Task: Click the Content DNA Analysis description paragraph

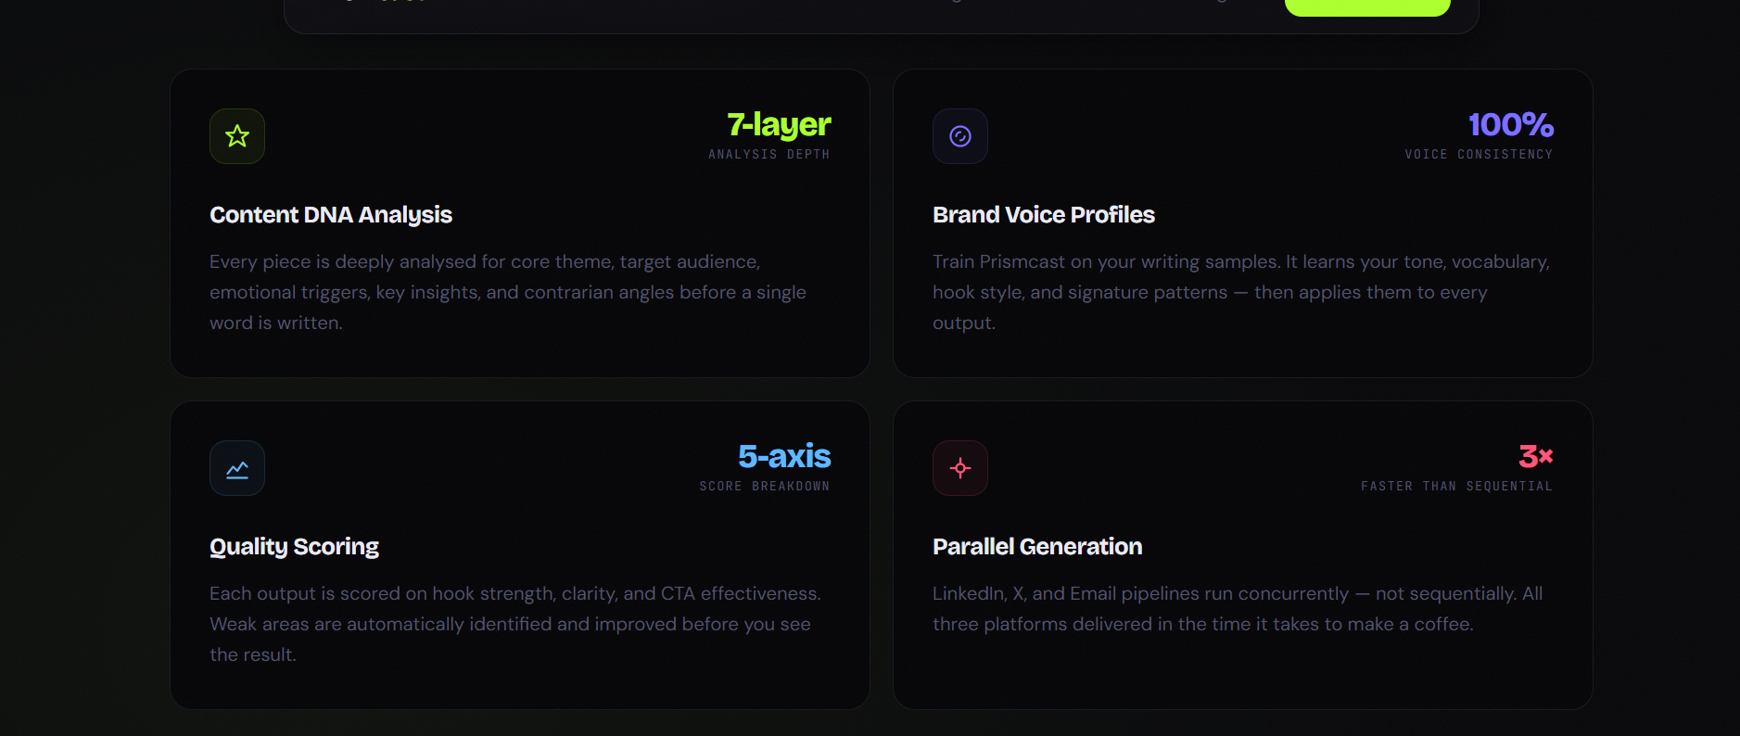Action: coord(507,291)
